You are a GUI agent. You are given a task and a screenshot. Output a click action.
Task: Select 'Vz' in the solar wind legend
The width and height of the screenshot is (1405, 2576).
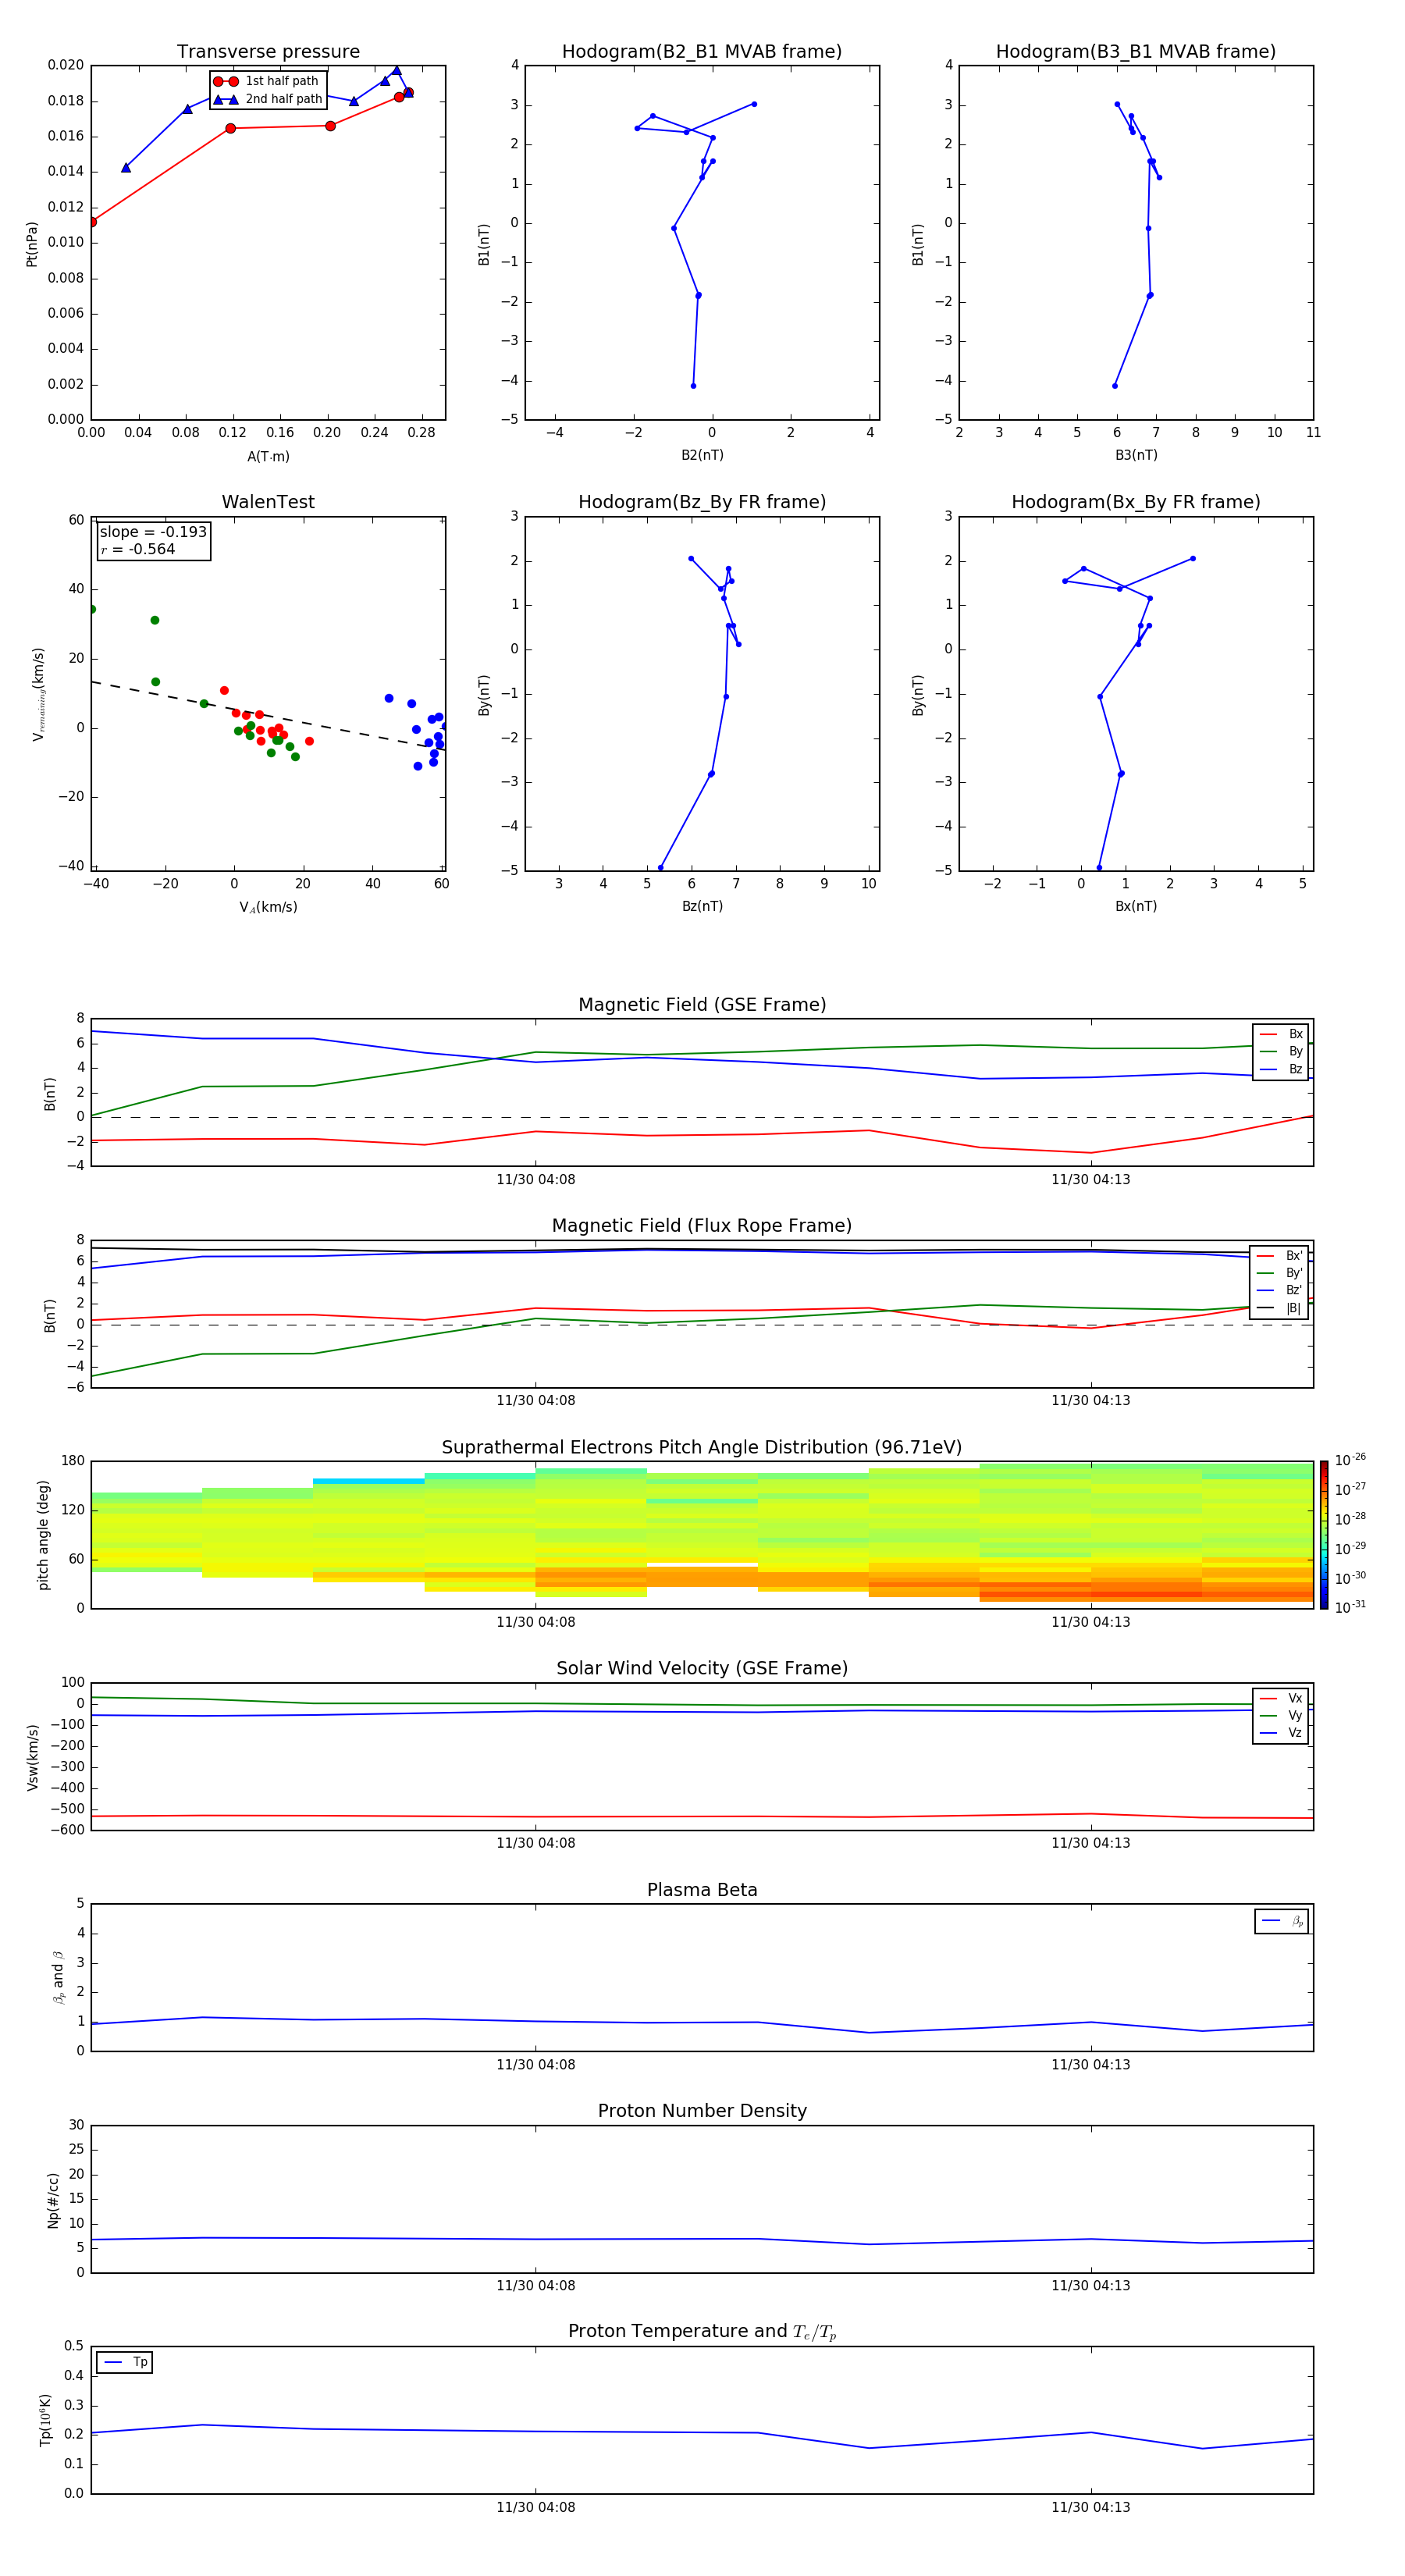(1281, 1733)
